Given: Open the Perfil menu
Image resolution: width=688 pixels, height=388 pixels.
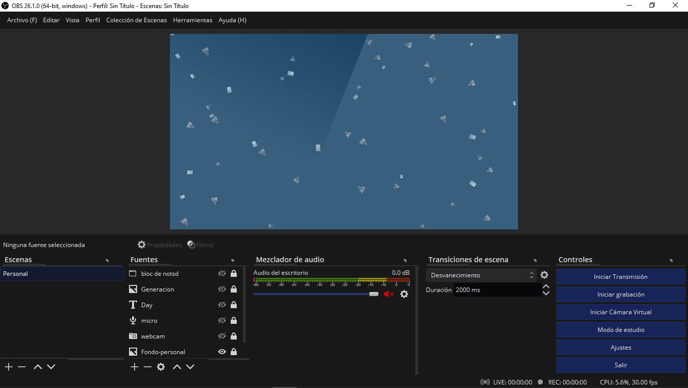Looking at the screenshot, I should (x=93, y=20).
